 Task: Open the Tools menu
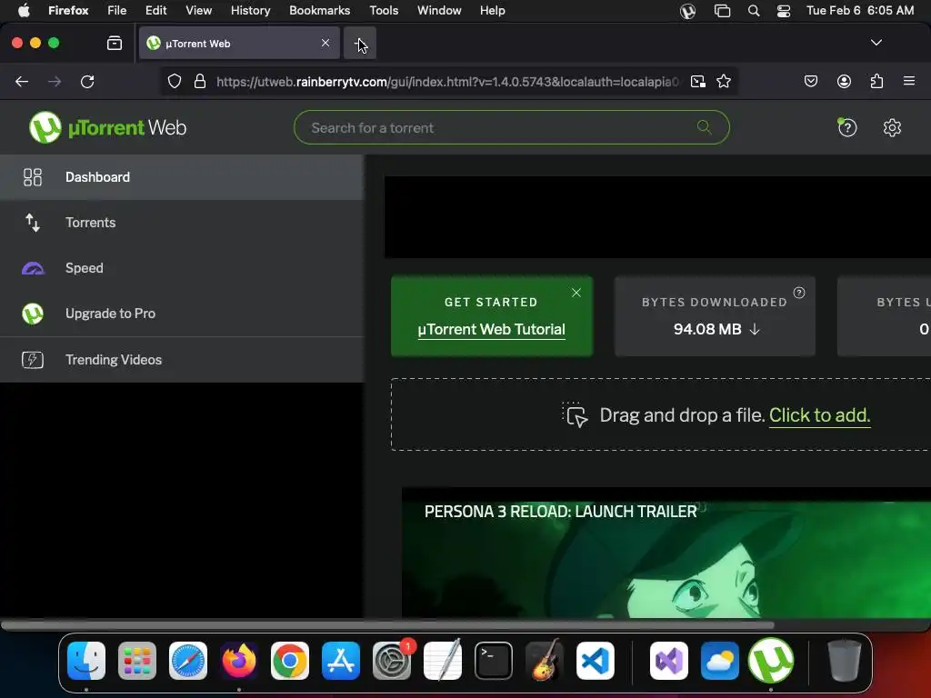(384, 10)
